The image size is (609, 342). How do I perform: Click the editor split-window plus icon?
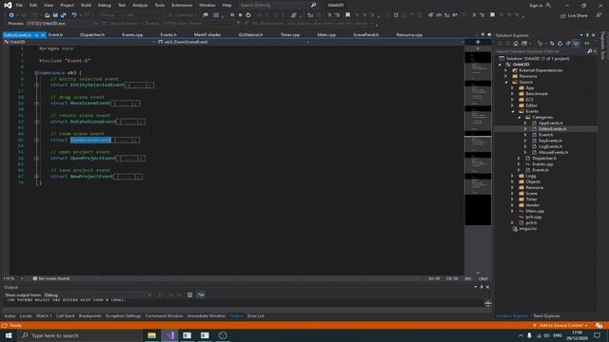[x=478, y=42]
